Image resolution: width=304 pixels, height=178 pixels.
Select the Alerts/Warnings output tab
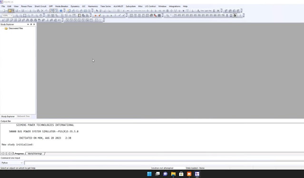[35, 154]
